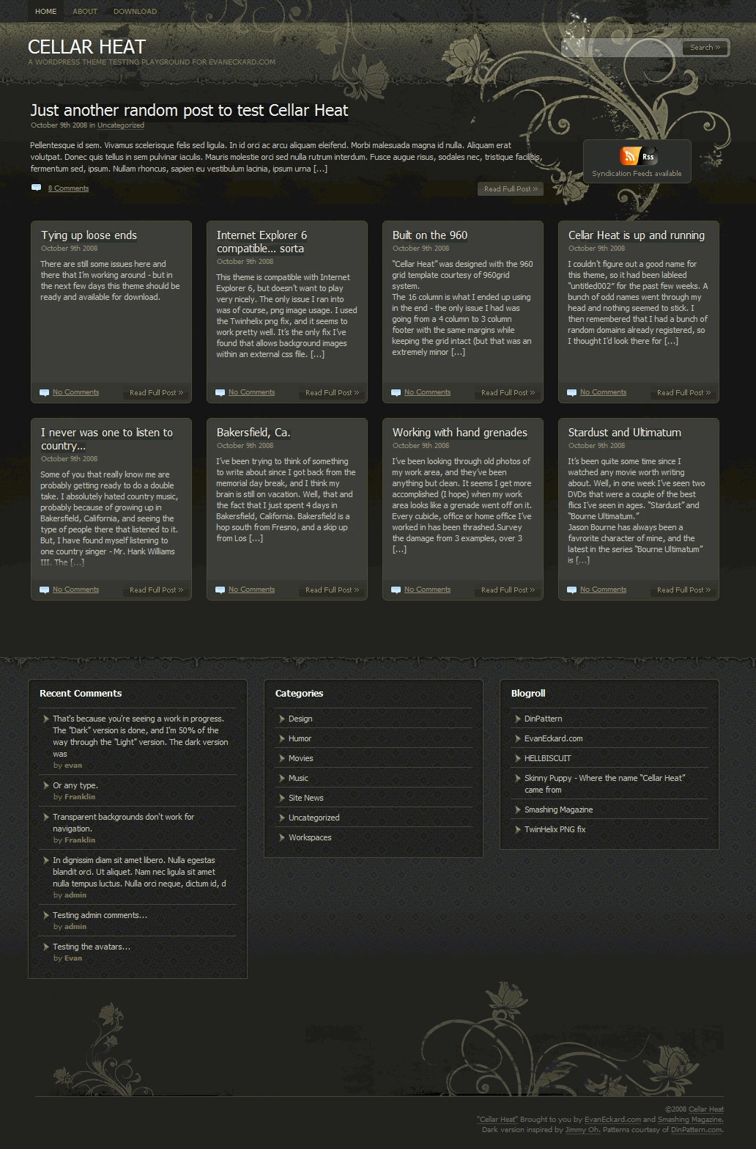Click arrow icon beside Design category
The image size is (756, 1149).
282,719
